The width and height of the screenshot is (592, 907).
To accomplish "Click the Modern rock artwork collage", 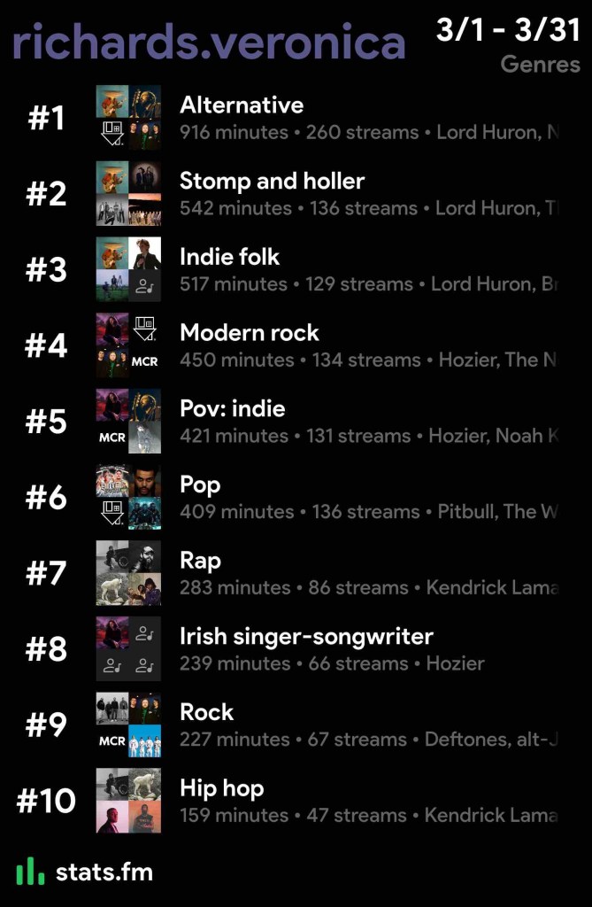I will pyautogui.click(x=128, y=345).
